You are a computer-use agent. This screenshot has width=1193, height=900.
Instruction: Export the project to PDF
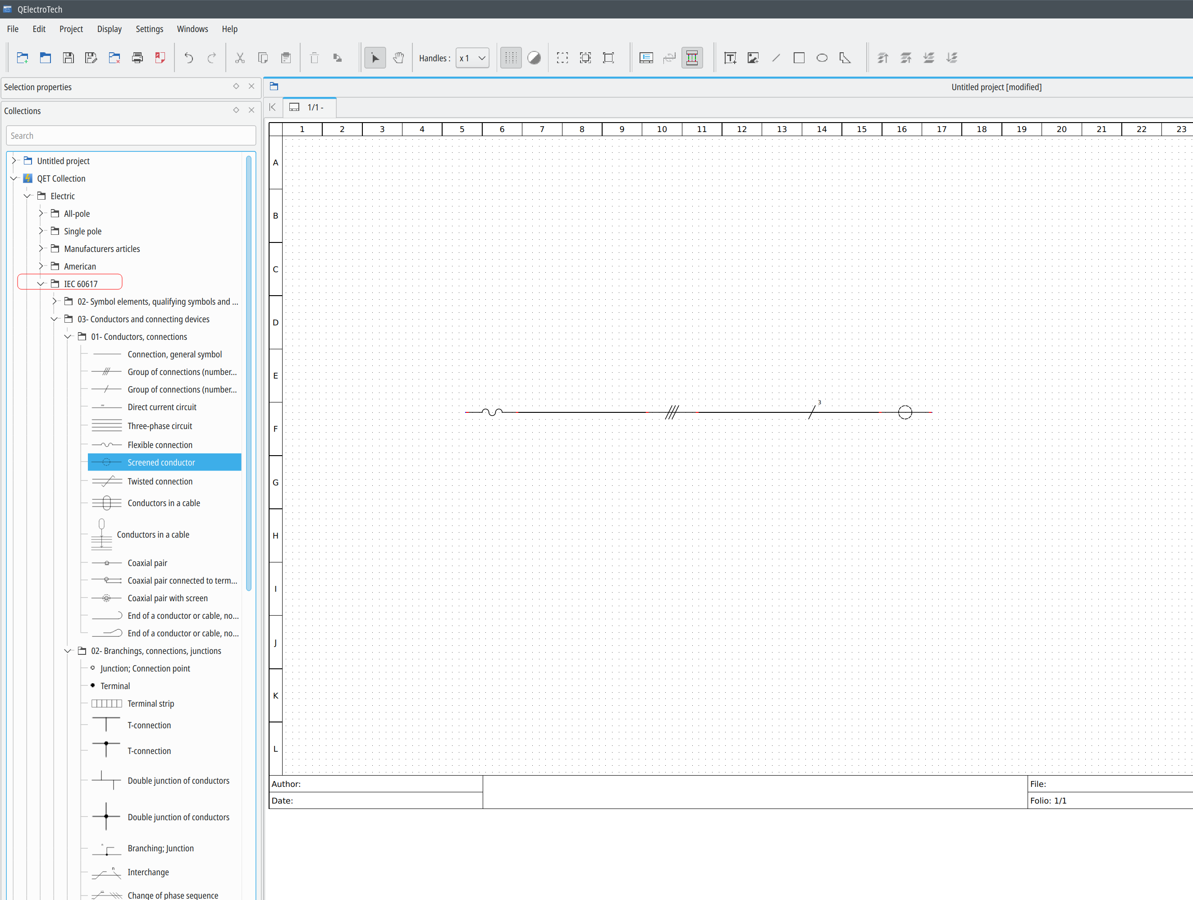[x=160, y=58]
